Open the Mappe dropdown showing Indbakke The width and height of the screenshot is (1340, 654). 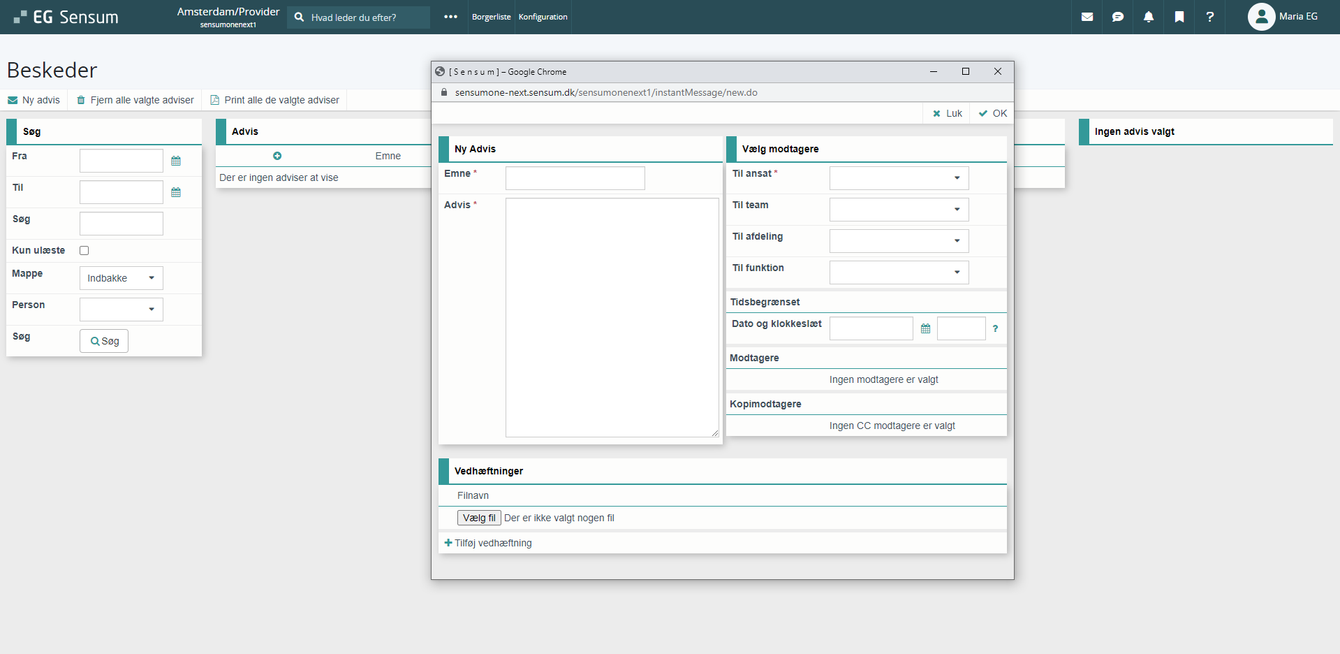tap(121, 278)
